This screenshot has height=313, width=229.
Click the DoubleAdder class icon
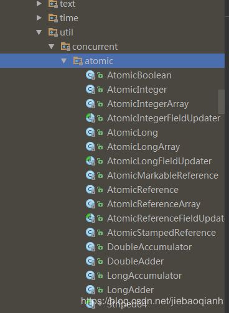[x=90, y=261]
